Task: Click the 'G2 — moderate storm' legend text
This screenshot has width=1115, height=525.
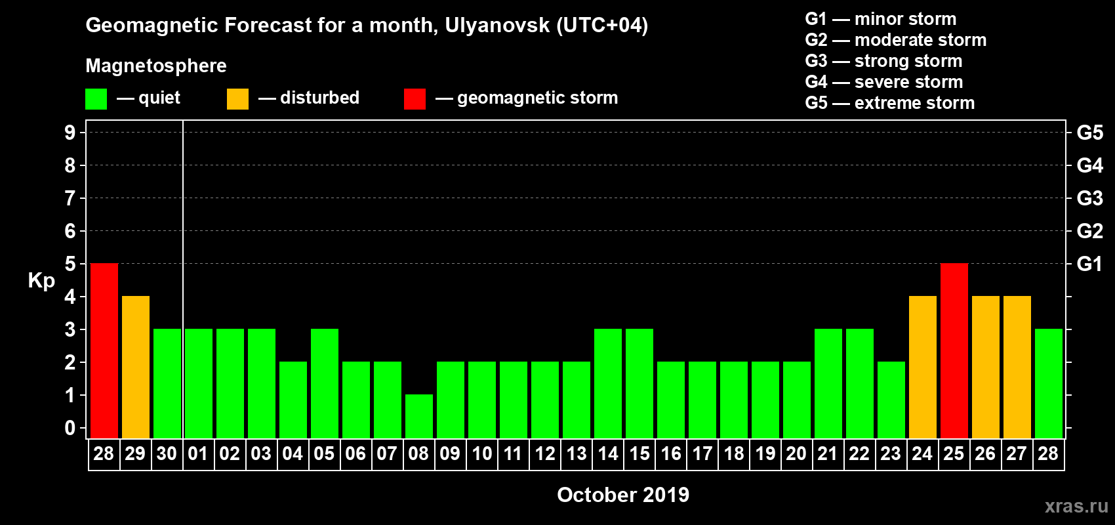Action: pyautogui.click(x=896, y=40)
